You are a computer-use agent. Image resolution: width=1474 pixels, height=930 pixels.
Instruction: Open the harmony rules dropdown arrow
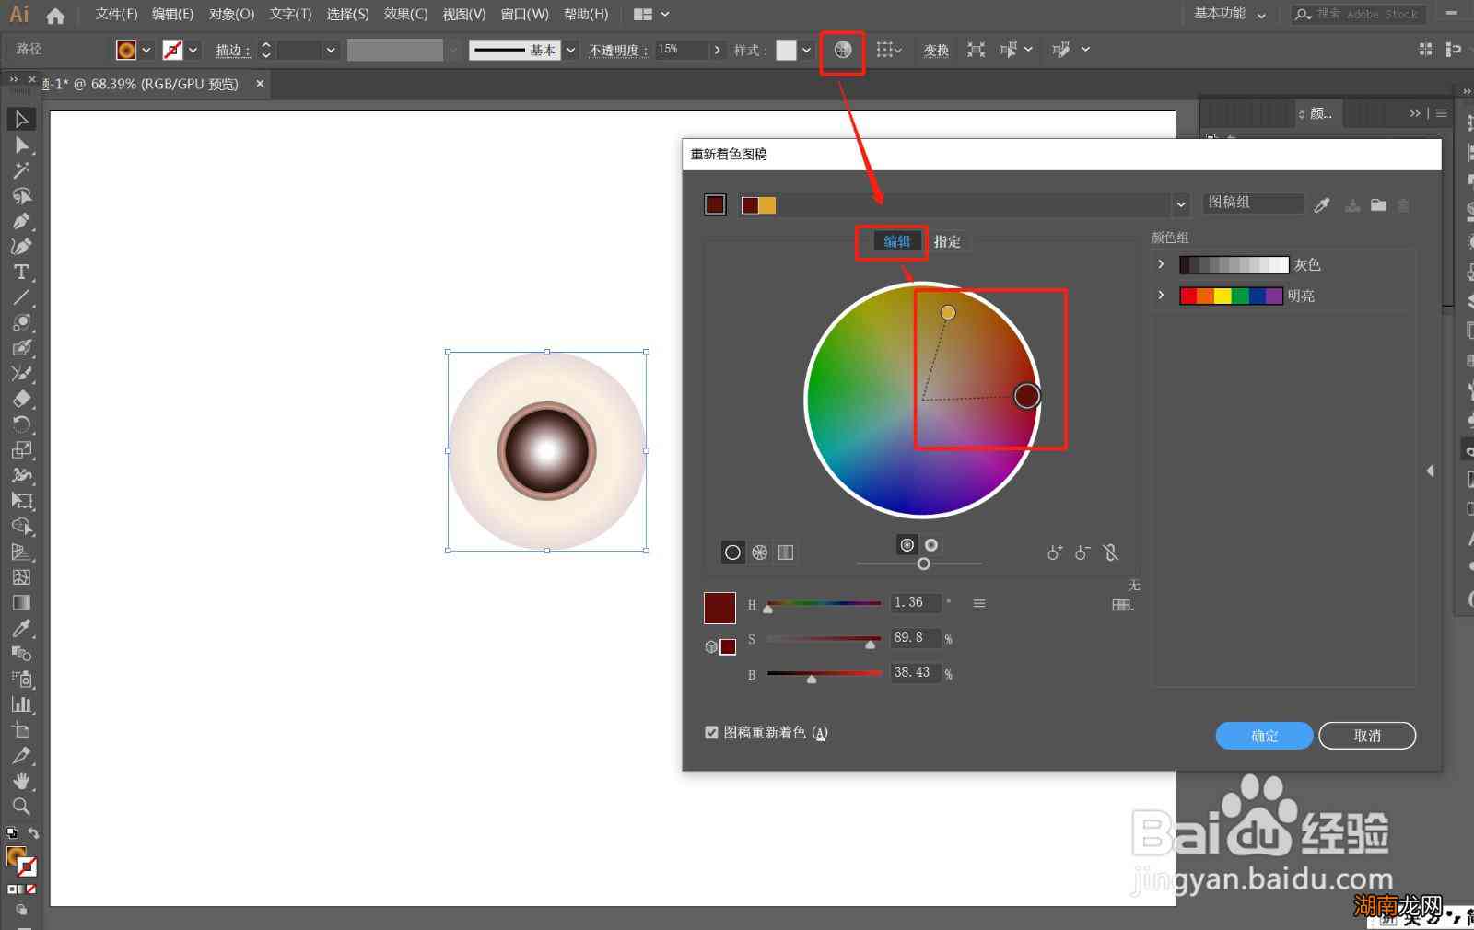tap(1181, 204)
